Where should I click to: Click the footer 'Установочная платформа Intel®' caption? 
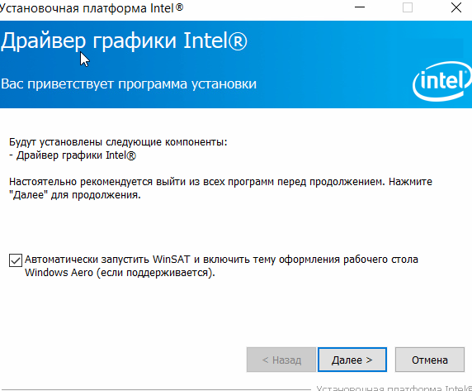click(394, 388)
